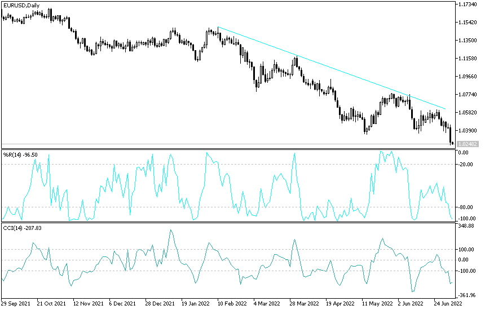This screenshot has height=310, width=485.
Task: Click the 6 Dec 2021 date label
Action: 122,303
